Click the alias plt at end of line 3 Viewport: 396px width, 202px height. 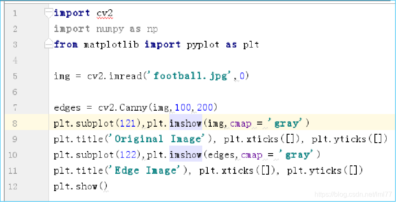coord(251,45)
